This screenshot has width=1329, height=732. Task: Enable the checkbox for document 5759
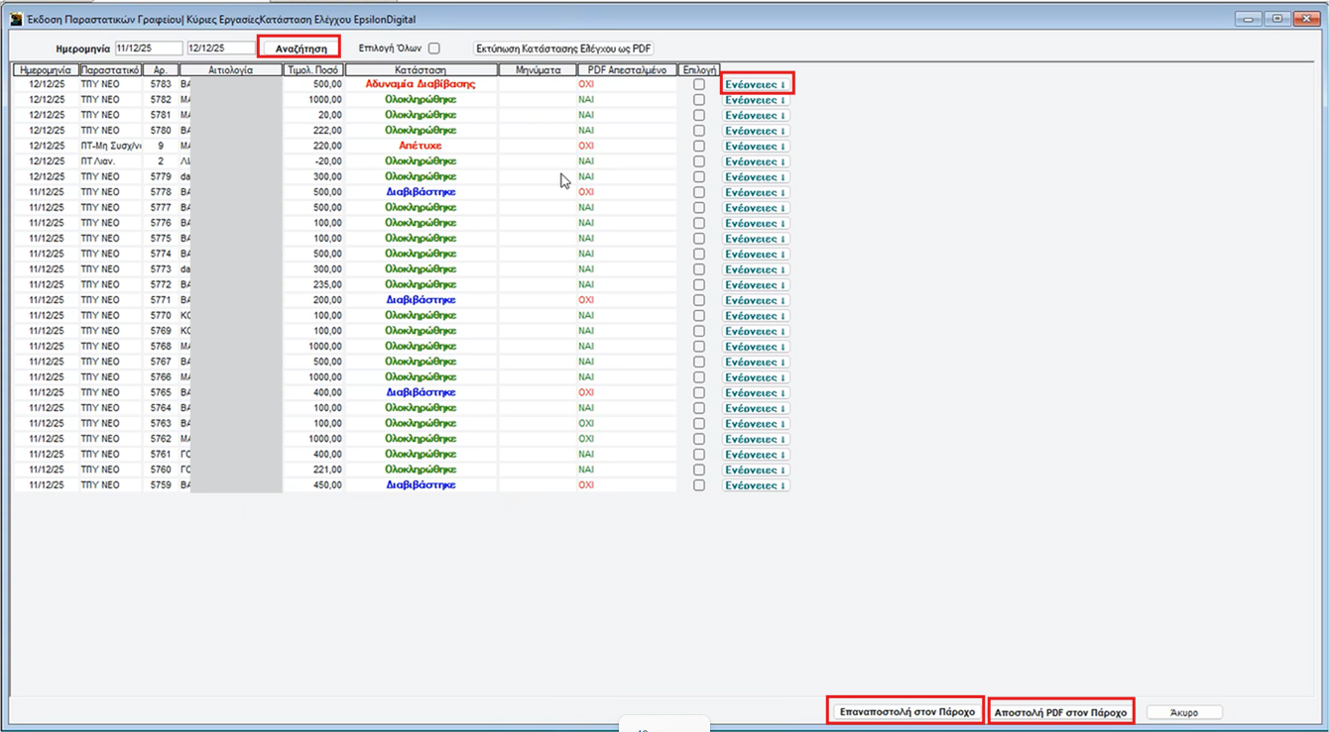[699, 485]
